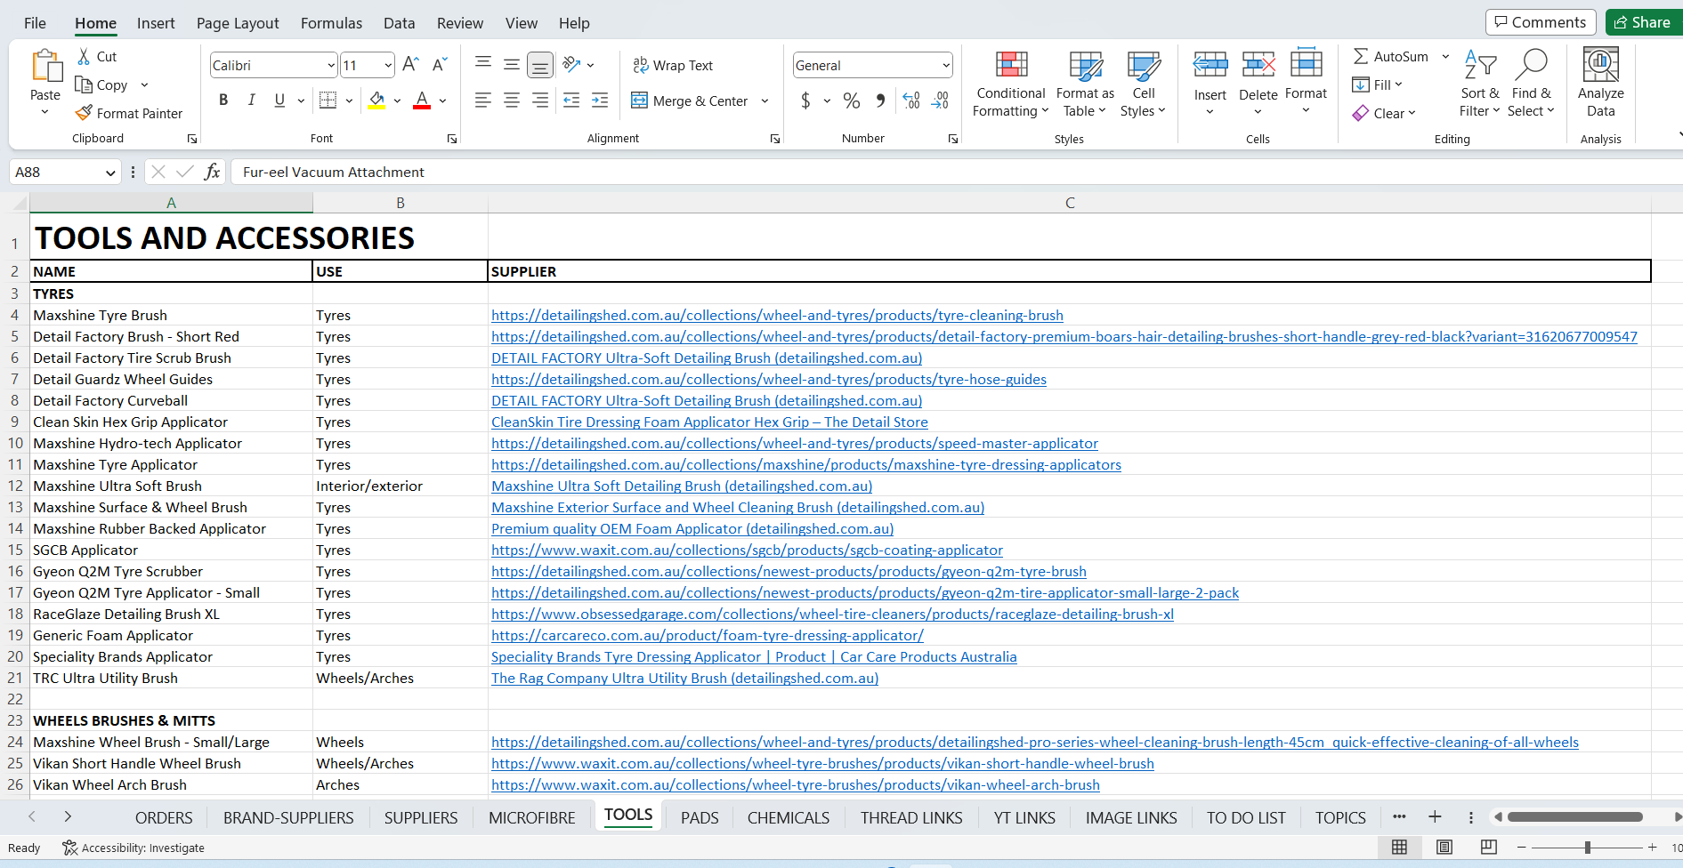Open the Formulas ribbon tab
Screen dimensions: 1683x868
click(331, 23)
